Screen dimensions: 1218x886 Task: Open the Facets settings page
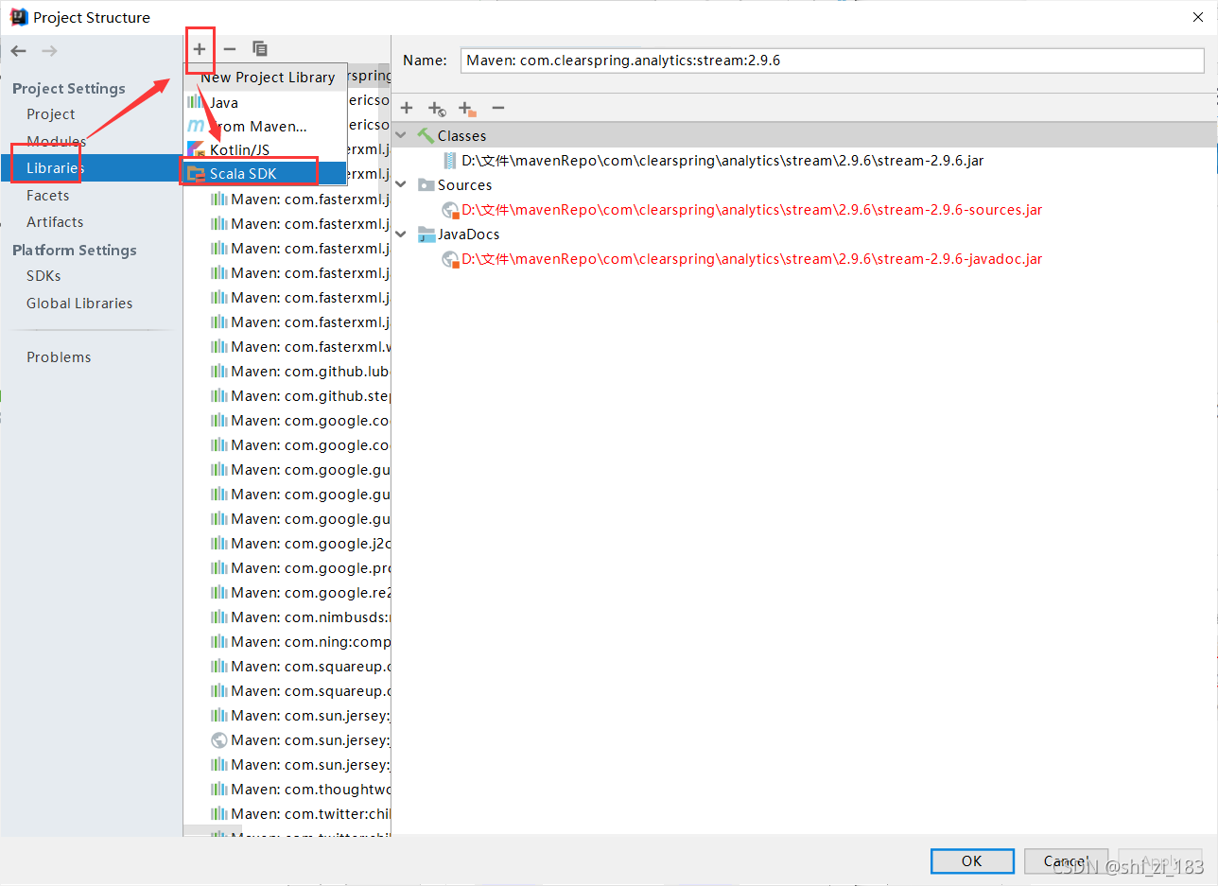tap(47, 195)
